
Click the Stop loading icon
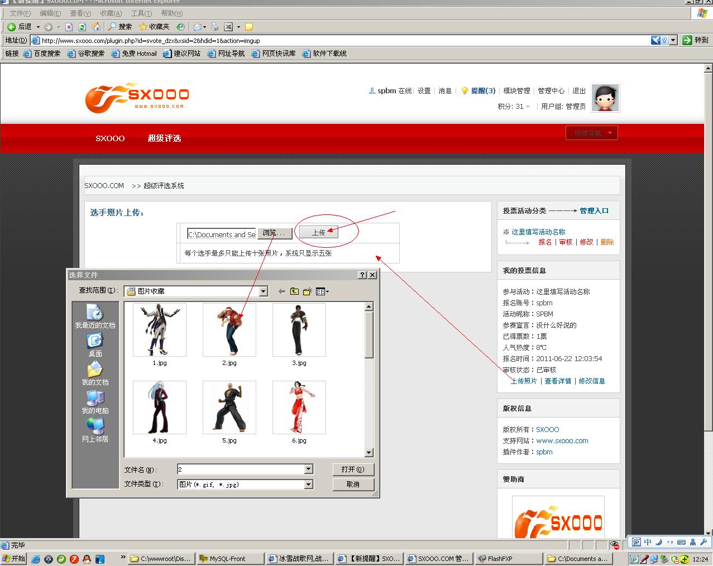tap(69, 27)
